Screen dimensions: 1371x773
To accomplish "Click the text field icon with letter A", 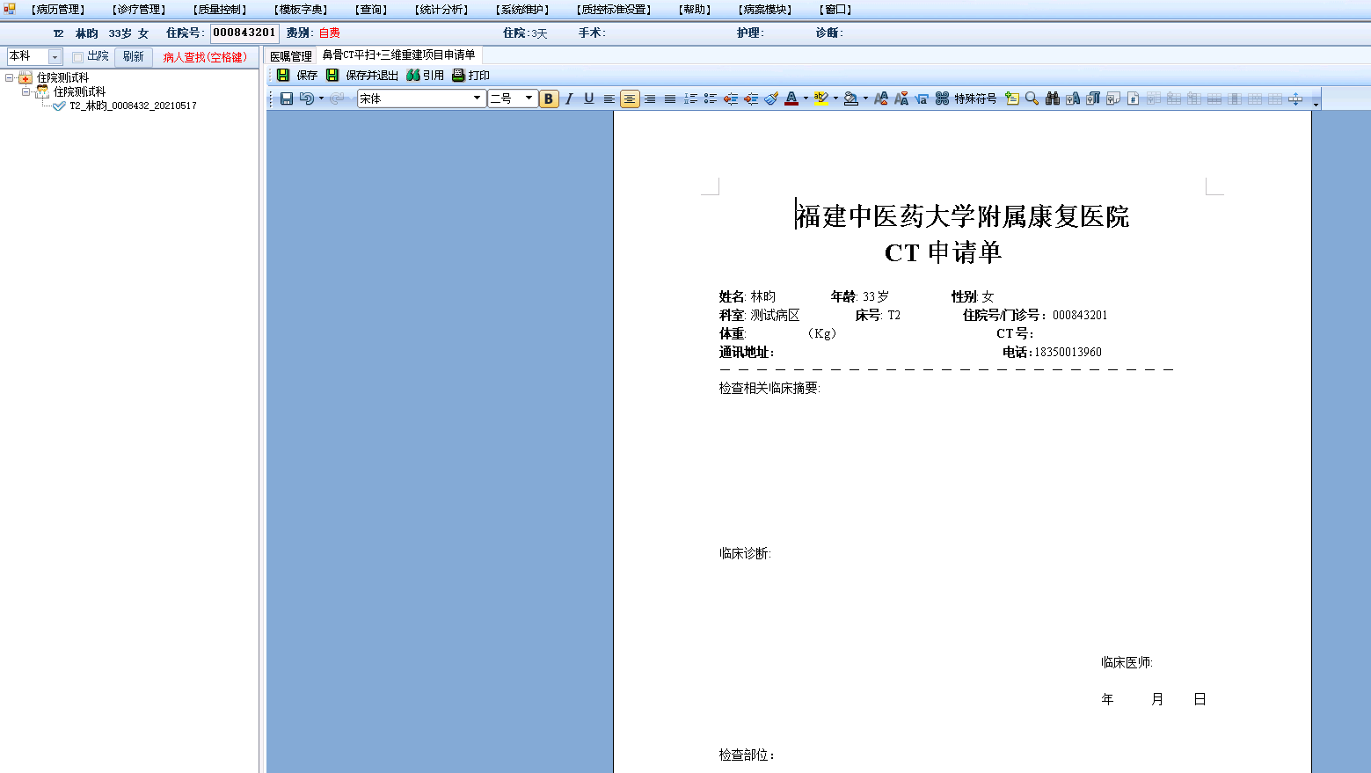I will pyautogui.click(x=1073, y=98).
